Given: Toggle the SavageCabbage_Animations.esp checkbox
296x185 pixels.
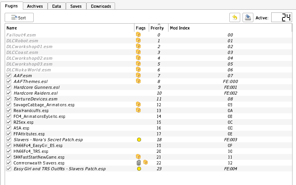Looking at the screenshot, I should pos(9,105).
